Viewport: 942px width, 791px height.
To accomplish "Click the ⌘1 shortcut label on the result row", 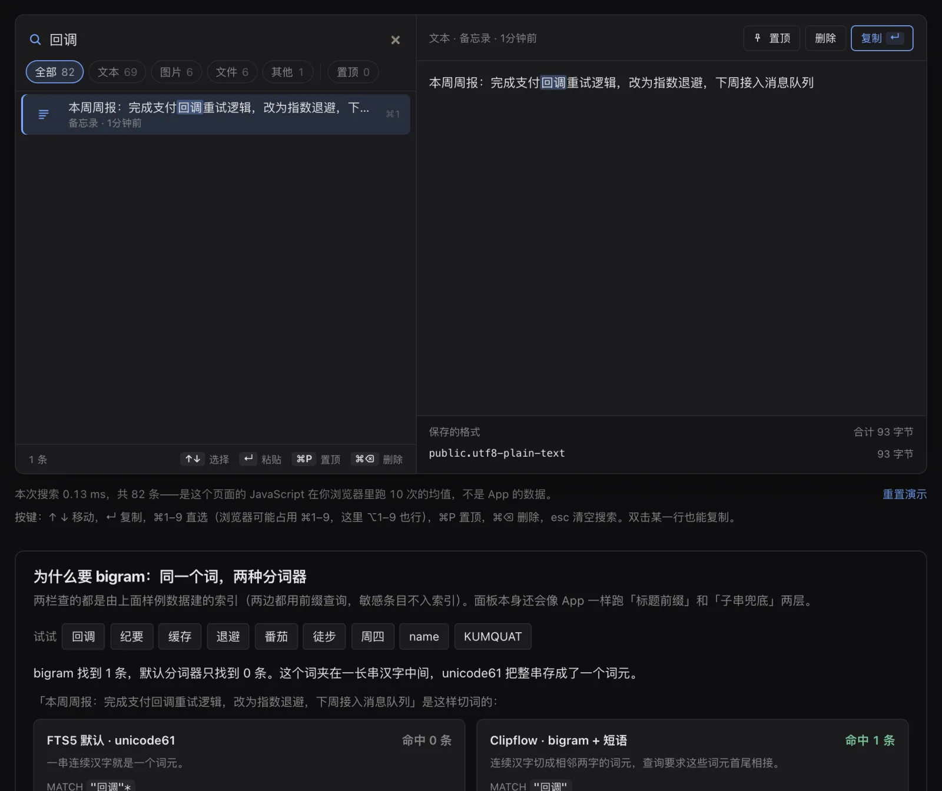I will pos(393,114).
